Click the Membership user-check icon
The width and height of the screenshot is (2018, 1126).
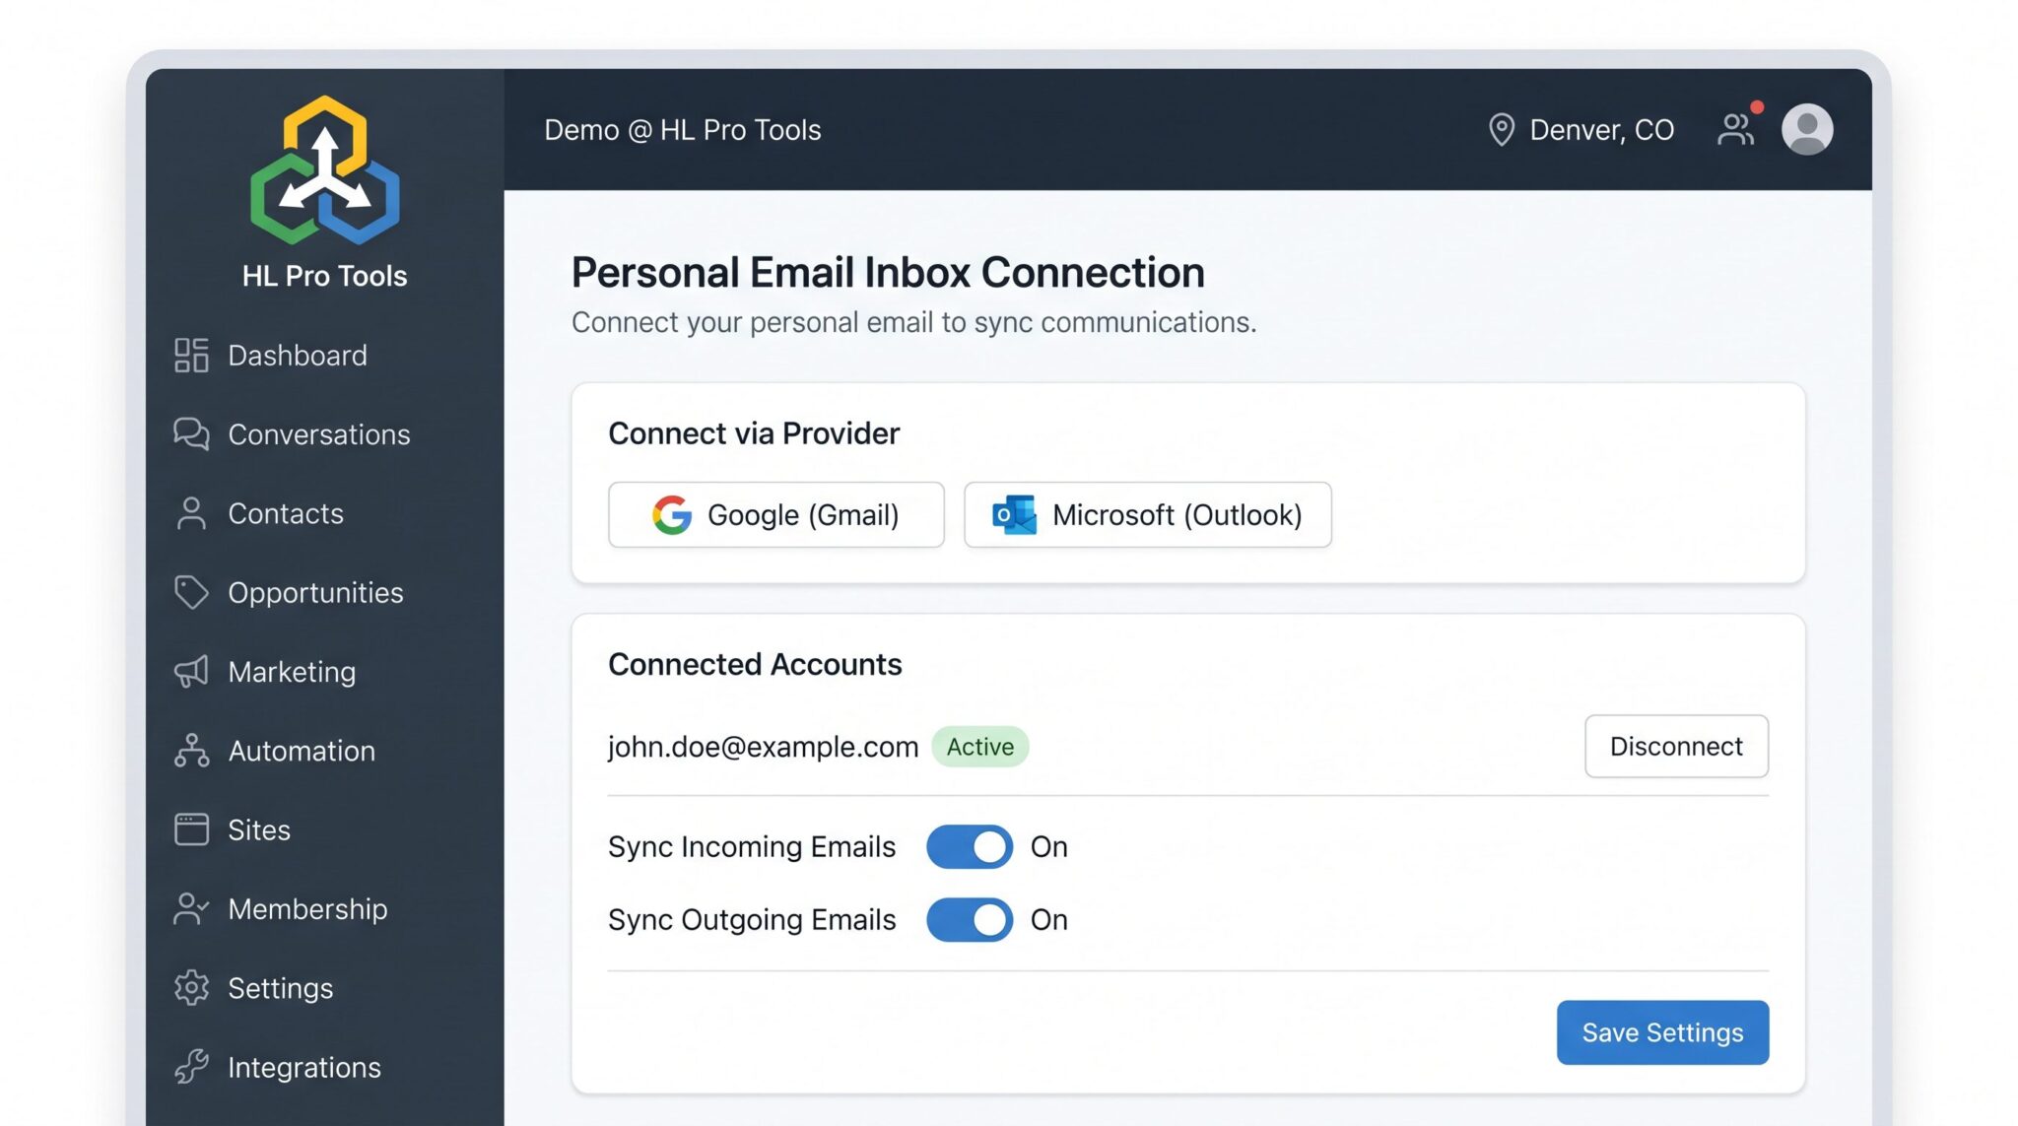[x=191, y=908]
